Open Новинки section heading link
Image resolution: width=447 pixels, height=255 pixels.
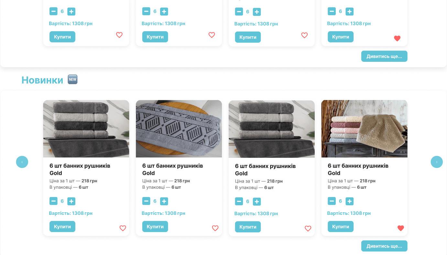coord(42,80)
